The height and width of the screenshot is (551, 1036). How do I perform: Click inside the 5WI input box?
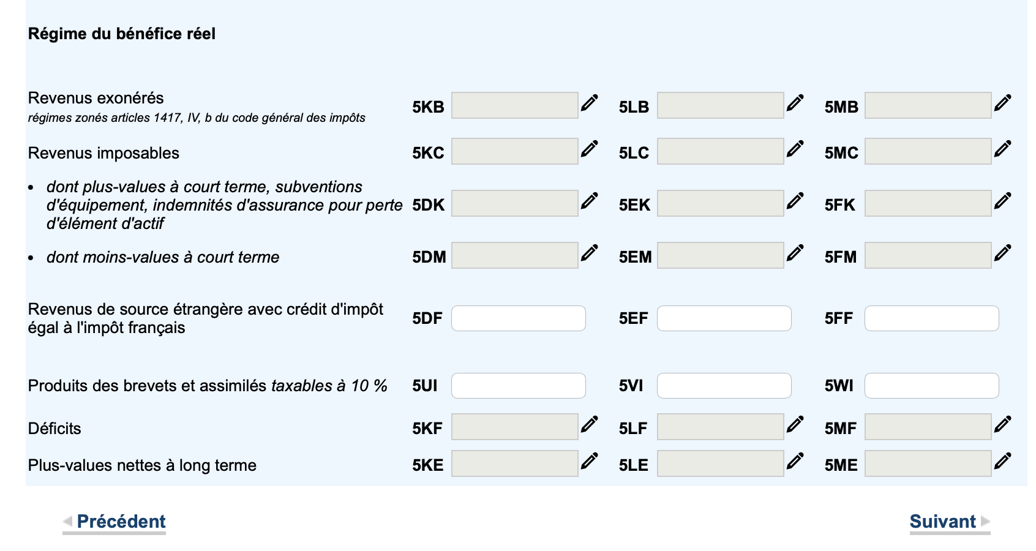[931, 386]
